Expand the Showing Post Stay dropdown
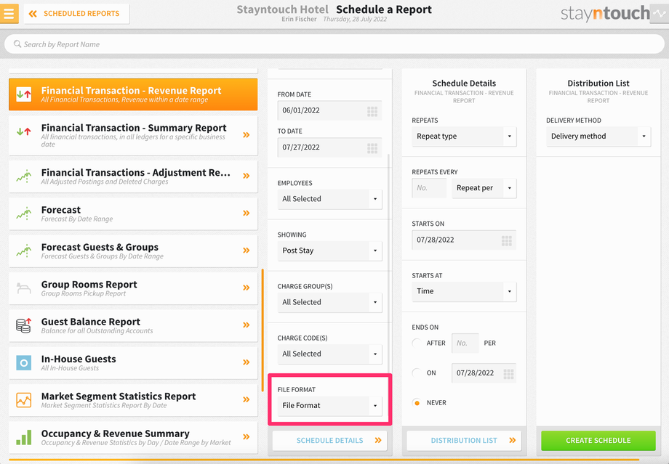Image resolution: width=669 pixels, height=464 pixels. click(329, 251)
